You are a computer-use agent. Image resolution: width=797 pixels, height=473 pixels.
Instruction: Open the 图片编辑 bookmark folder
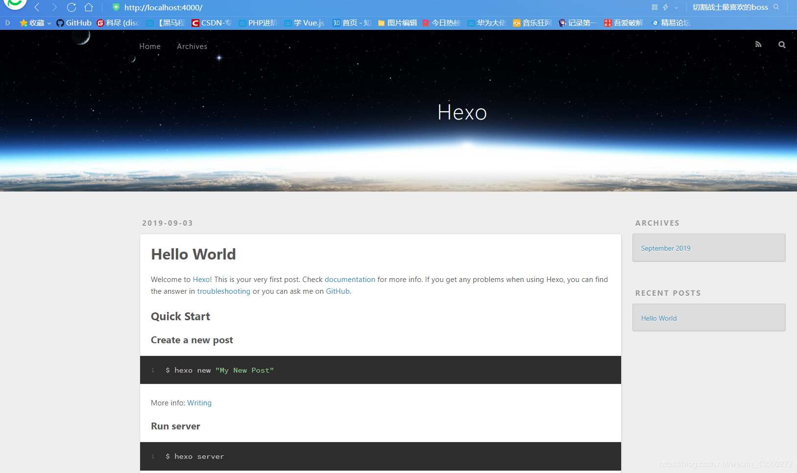(x=397, y=23)
